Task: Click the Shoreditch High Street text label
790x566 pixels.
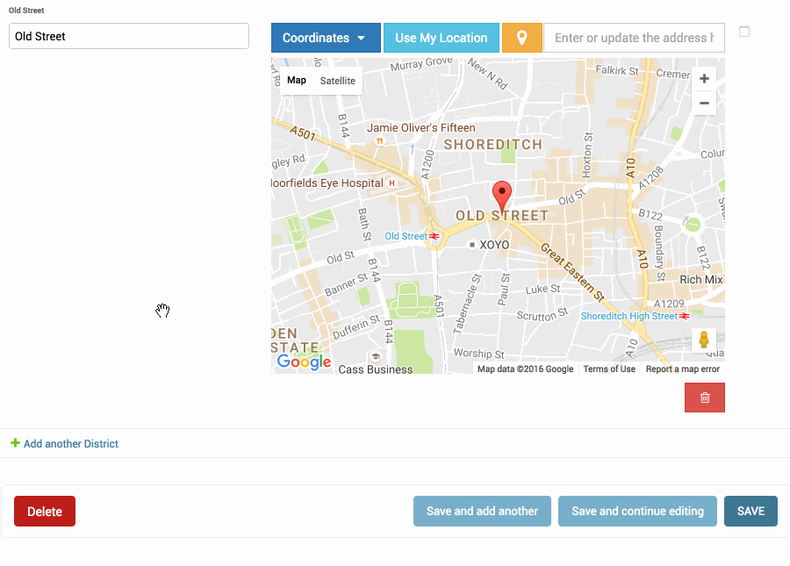Action: tap(628, 316)
